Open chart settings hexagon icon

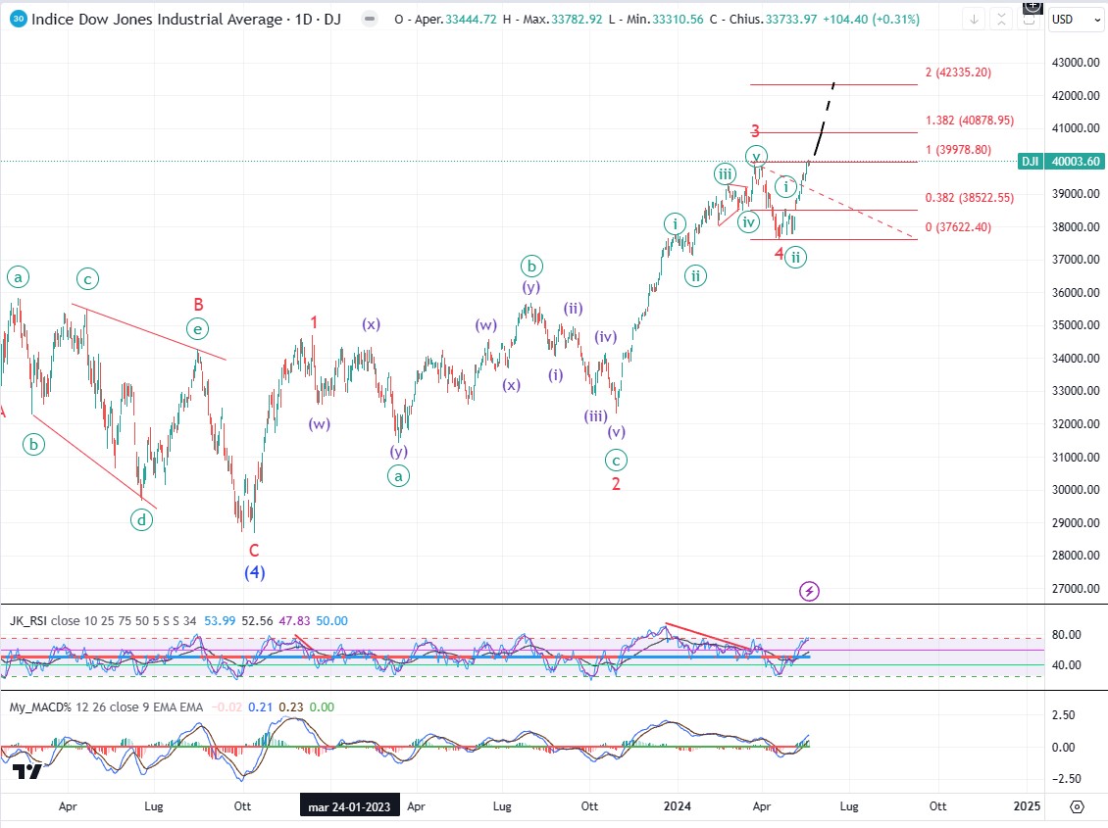click(x=1077, y=806)
